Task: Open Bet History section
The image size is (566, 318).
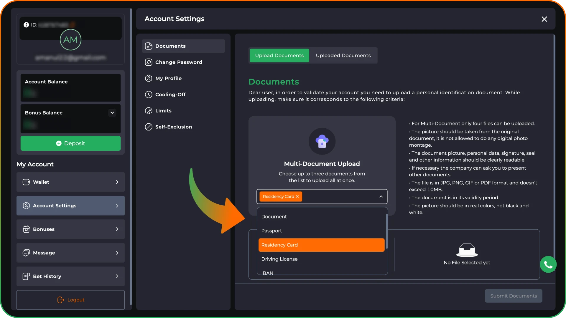Action: 70,276
